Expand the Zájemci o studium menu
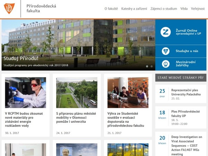This screenshot has width=208, height=156. (x=164, y=9)
